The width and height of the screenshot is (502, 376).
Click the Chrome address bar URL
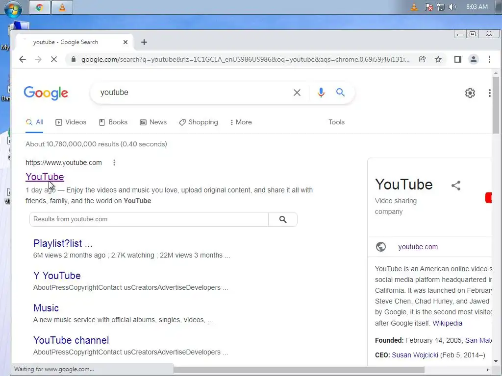245,59
